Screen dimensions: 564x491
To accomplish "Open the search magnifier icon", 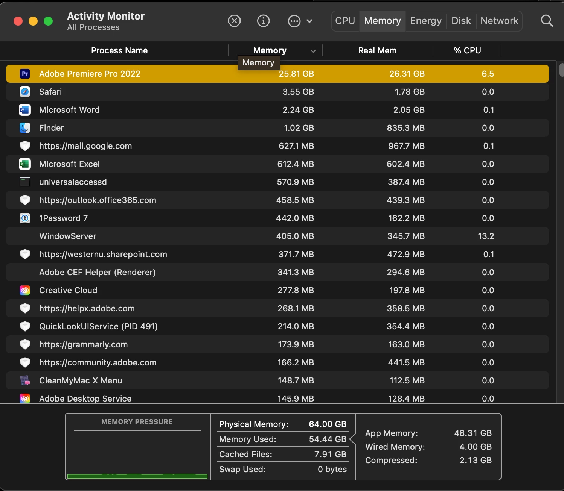I will 547,21.
